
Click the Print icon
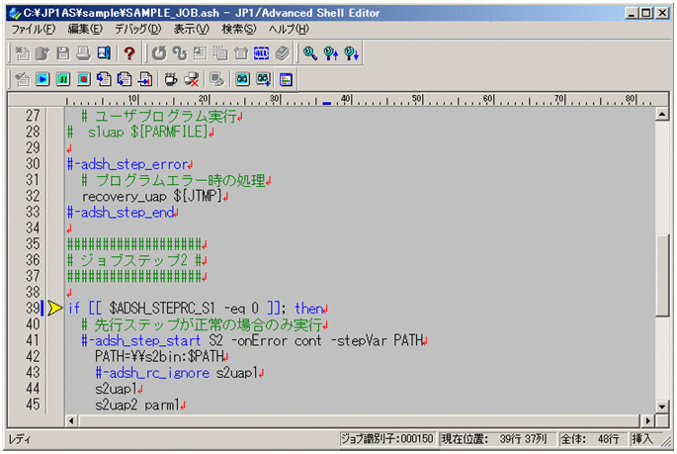(x=83, y=53)
